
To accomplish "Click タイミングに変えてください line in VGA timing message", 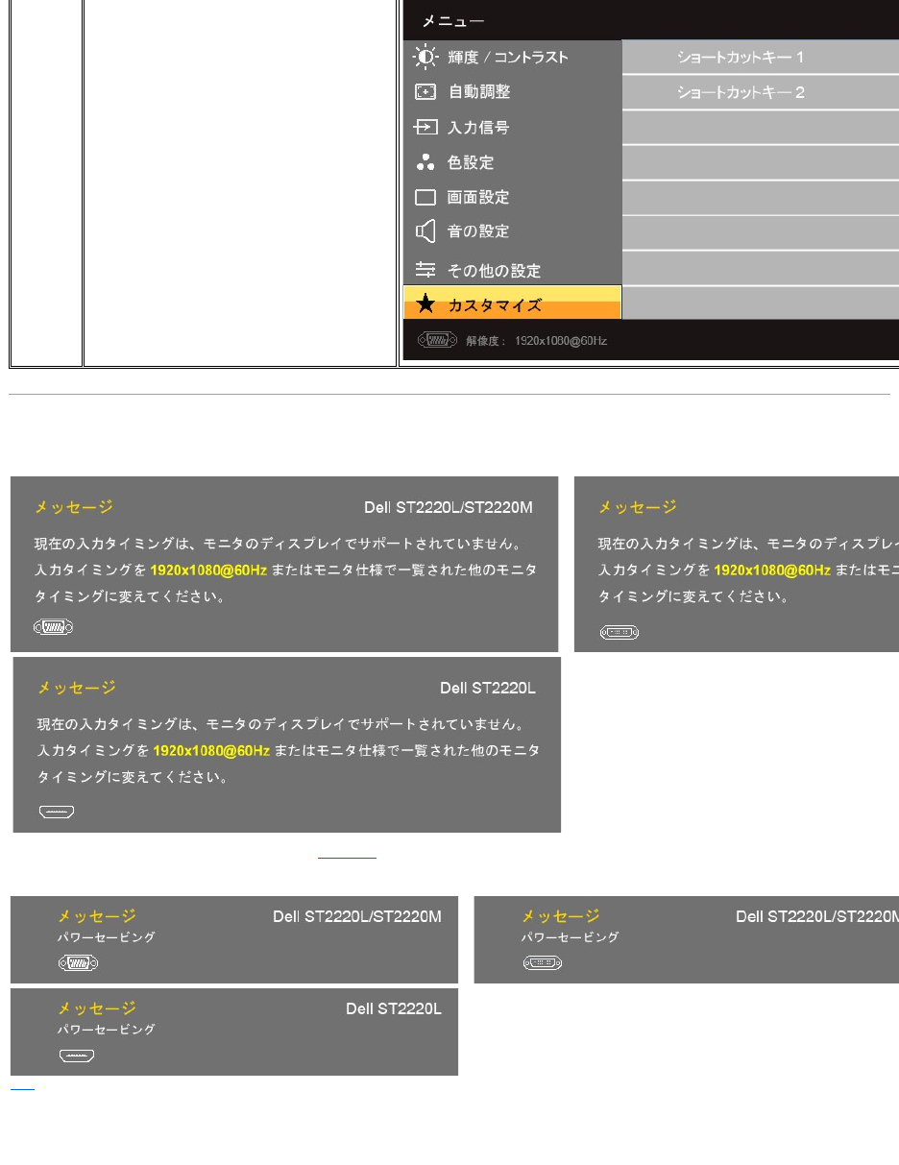I will tap(130, 596).
